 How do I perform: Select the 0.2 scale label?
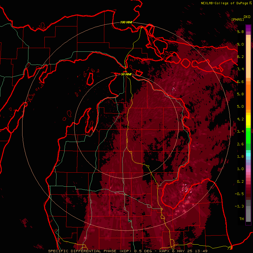click(x=240, y=182)
